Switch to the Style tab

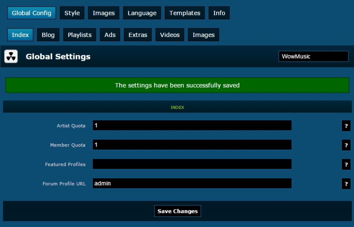click(x=72, y=13)
